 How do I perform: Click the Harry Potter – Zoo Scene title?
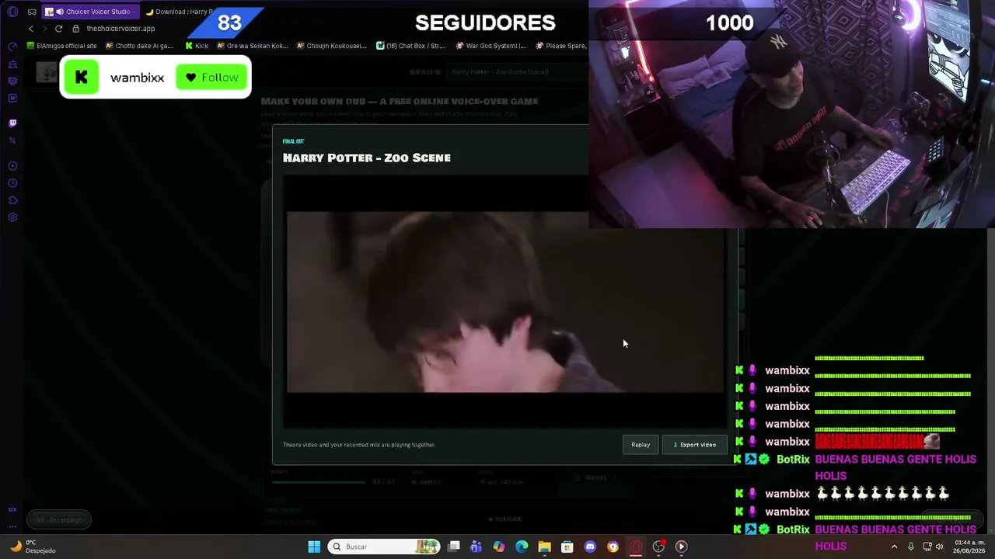[367, 158]
